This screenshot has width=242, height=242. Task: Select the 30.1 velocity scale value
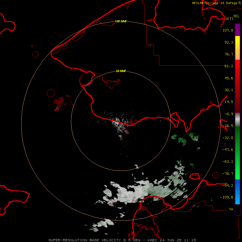point(229,90)
